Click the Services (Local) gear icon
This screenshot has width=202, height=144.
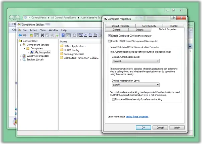pyautogui.click(x=24, y=60)
